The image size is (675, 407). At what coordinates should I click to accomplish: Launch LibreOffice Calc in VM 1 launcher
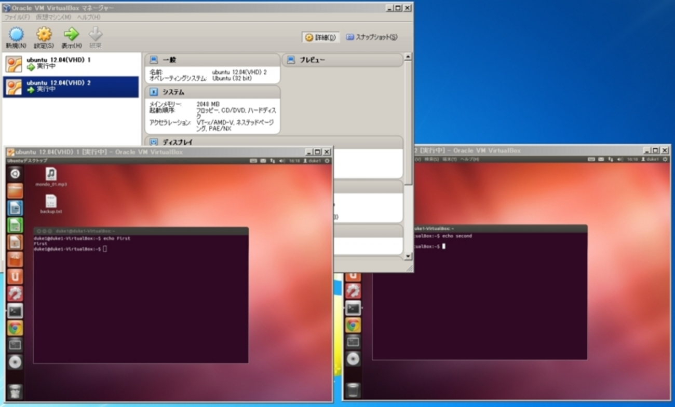(x=15, y=225)
